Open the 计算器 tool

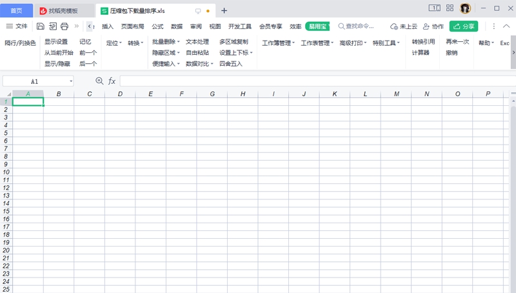click(x=421, y=53)
